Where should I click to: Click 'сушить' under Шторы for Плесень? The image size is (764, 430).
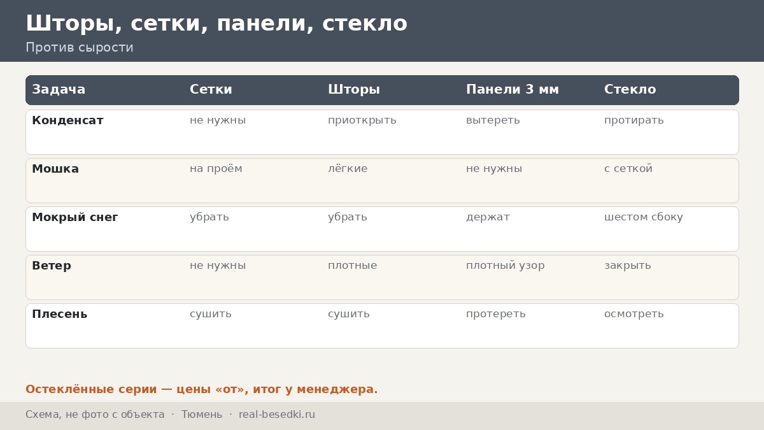349,314
